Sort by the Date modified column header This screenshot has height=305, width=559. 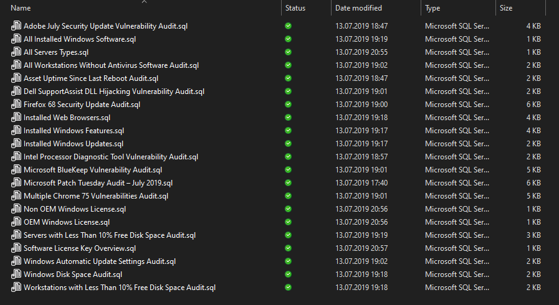pyautogui.click(x=358, y=8)
